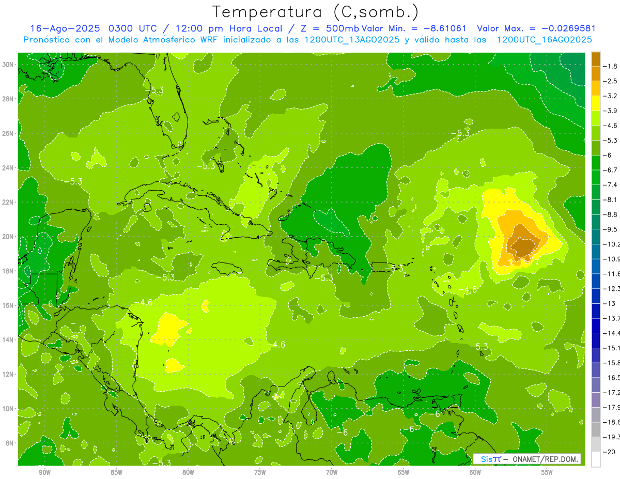Click the legend value "-8.1"
620x479 pixels.
click(x=611, y=199)
